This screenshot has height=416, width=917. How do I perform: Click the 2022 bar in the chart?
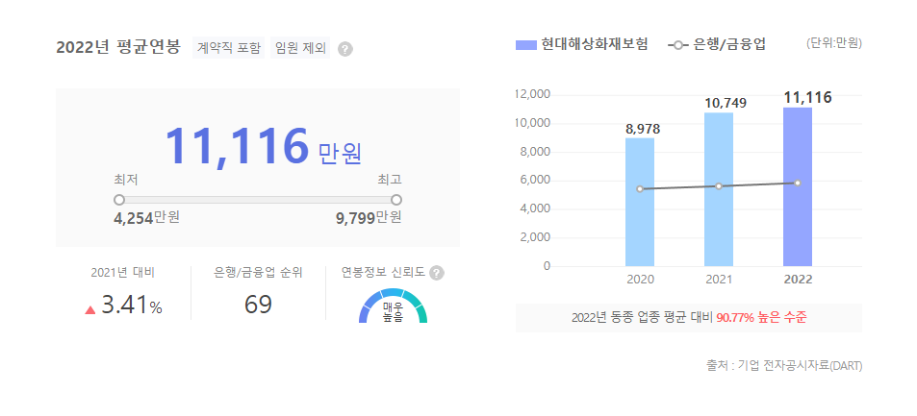click(798, 187)
